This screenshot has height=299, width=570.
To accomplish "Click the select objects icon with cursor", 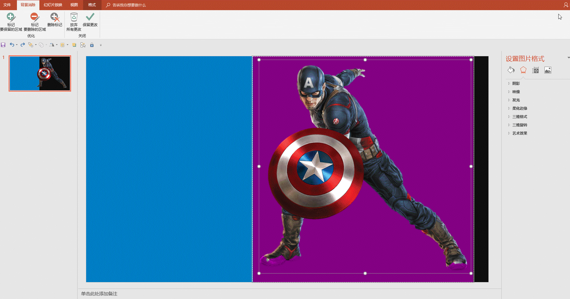I will [62, 45].
